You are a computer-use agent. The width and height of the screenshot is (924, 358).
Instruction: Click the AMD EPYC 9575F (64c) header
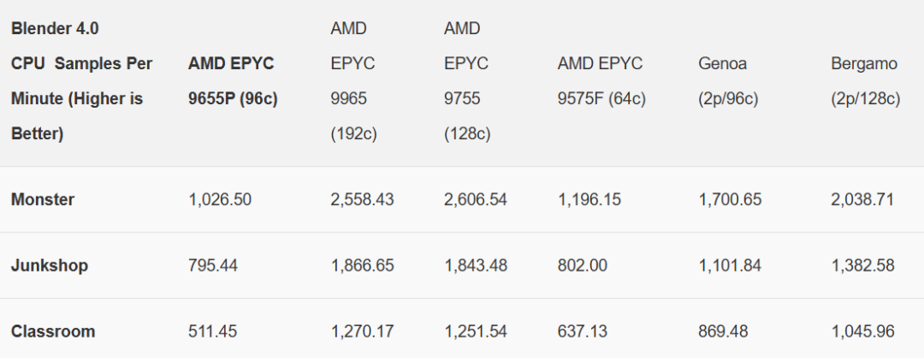click(601, 80)
